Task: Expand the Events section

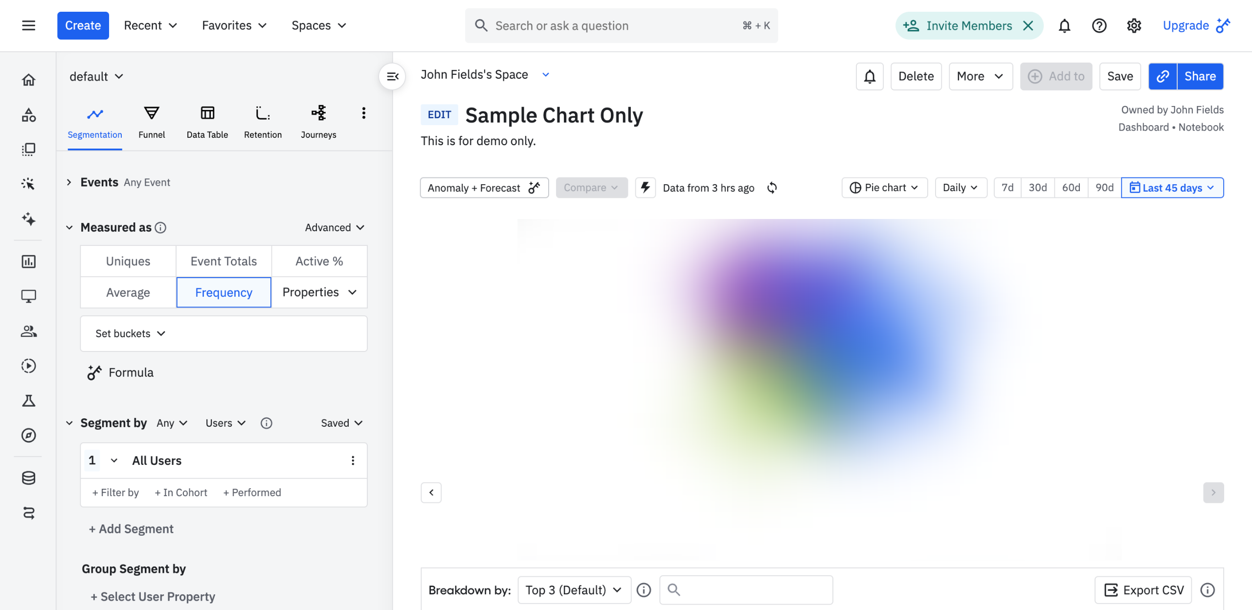Action: point(69,182)
